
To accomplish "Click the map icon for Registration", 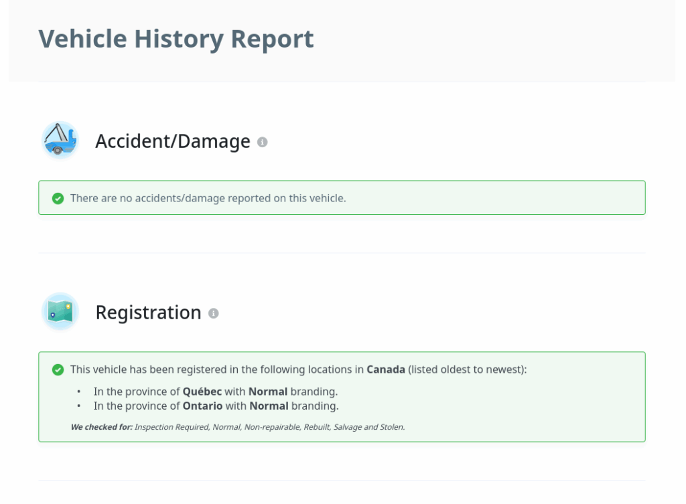I will point(60,312).
